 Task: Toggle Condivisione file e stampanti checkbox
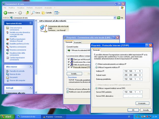pyautogui.click(x=69, y=62)
